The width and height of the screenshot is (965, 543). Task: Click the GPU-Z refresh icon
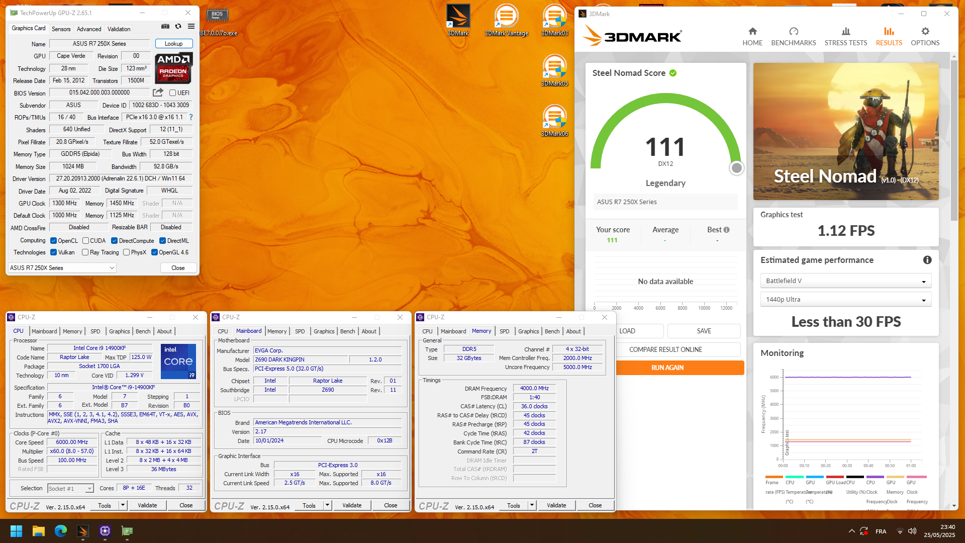click(178, 27)
